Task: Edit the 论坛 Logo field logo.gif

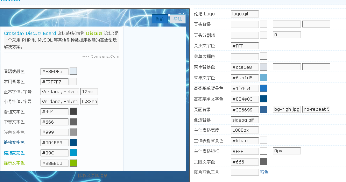Action: 245,14
